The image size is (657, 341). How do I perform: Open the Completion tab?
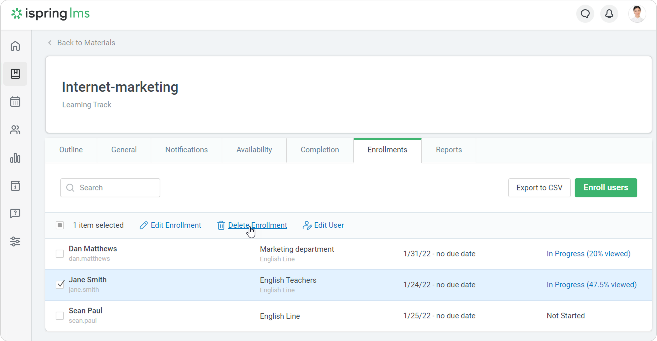pos(320,150)
